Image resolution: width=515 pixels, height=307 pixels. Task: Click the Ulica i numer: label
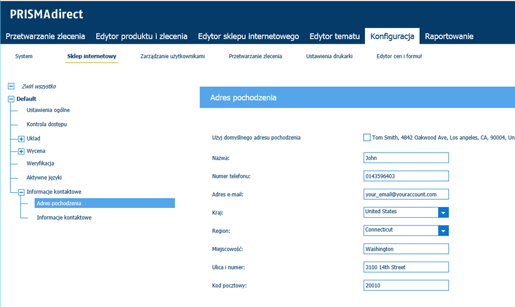pyautogui.click(x=228, y=267)
